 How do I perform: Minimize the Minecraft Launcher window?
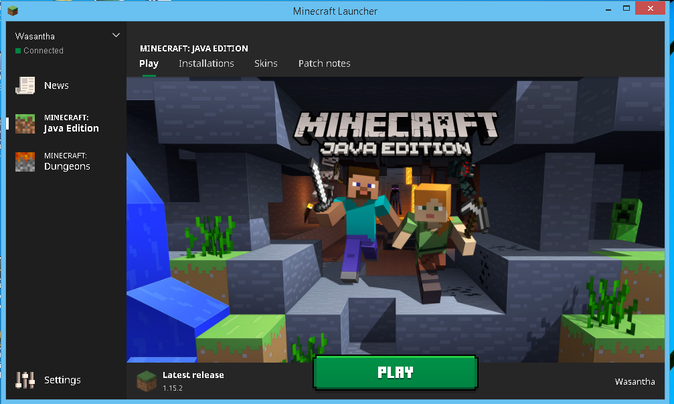click(608, 9)
